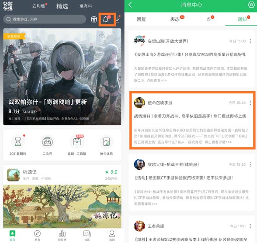Open the 桃源记 landscape artwork image
Screen dimensions: 257x243
click(x=62, y=206)
